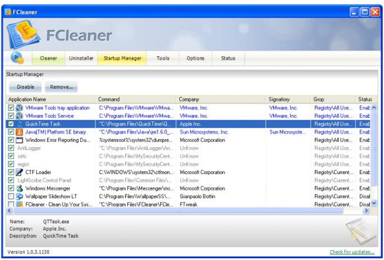The height and width of the screenshot is (260, 384).
Task: Open the Tools tab
Action: [163, 58]
